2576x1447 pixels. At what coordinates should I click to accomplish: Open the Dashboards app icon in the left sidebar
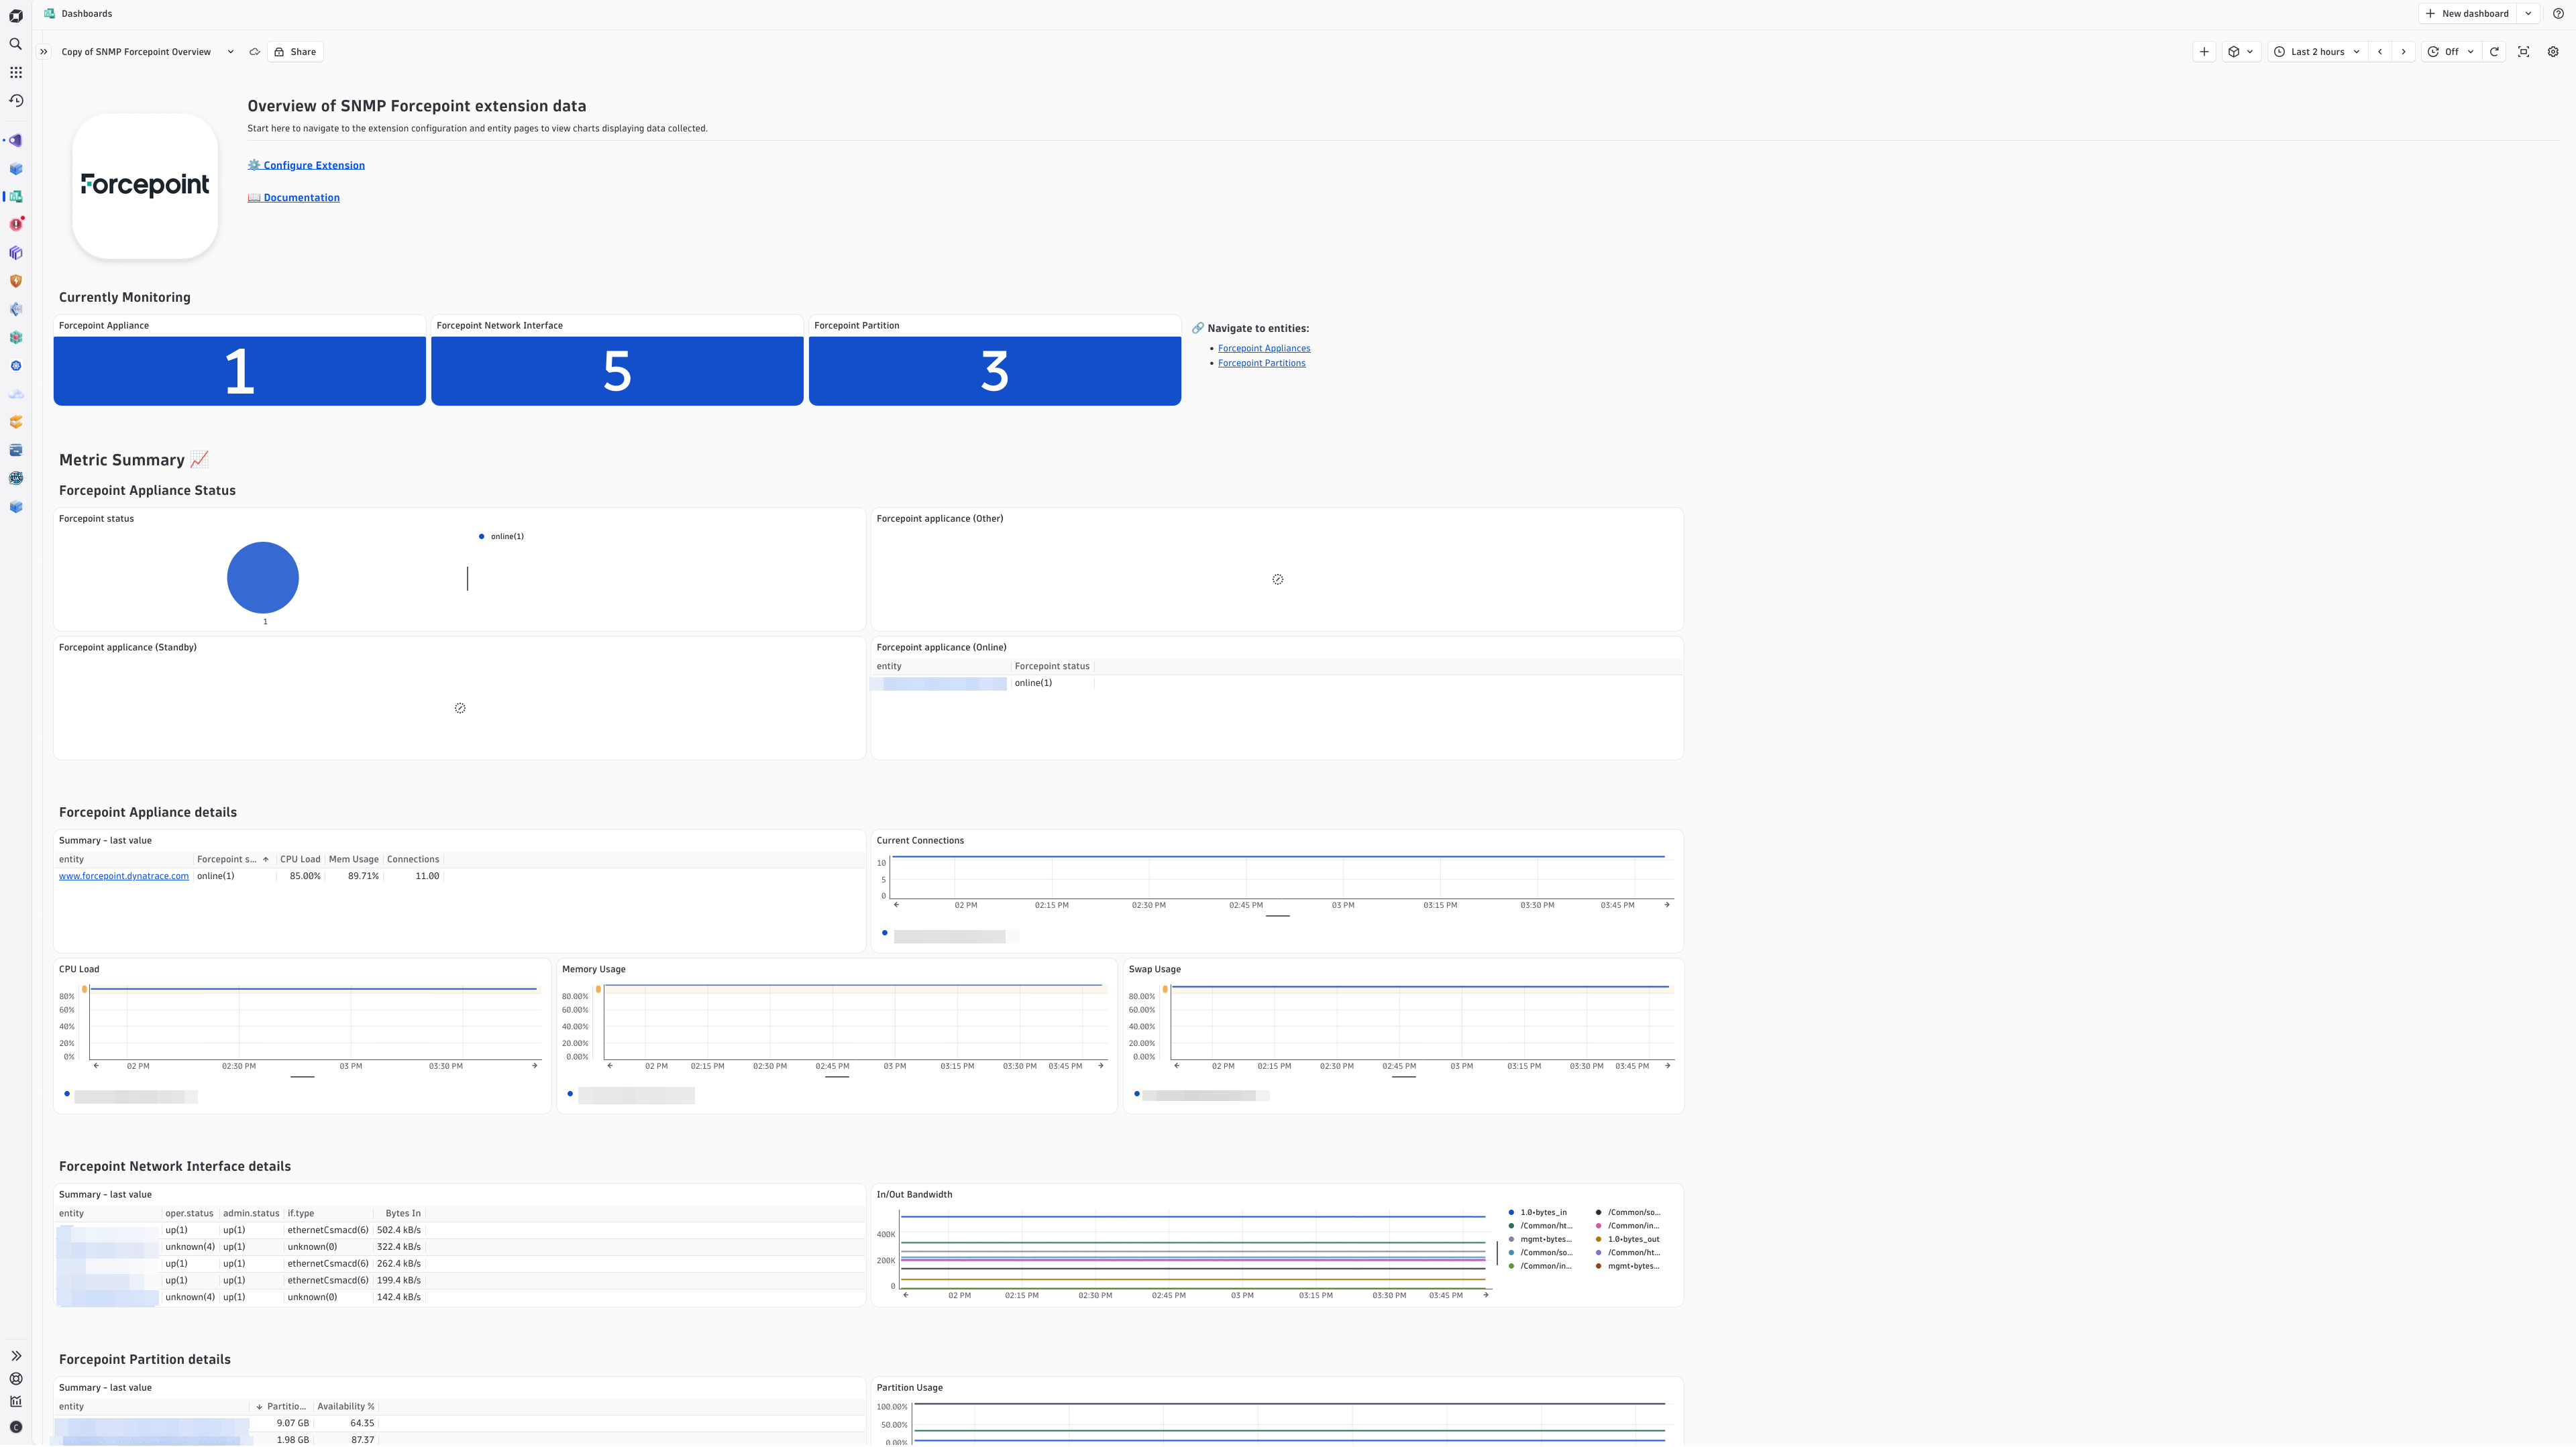click(16, 197)
